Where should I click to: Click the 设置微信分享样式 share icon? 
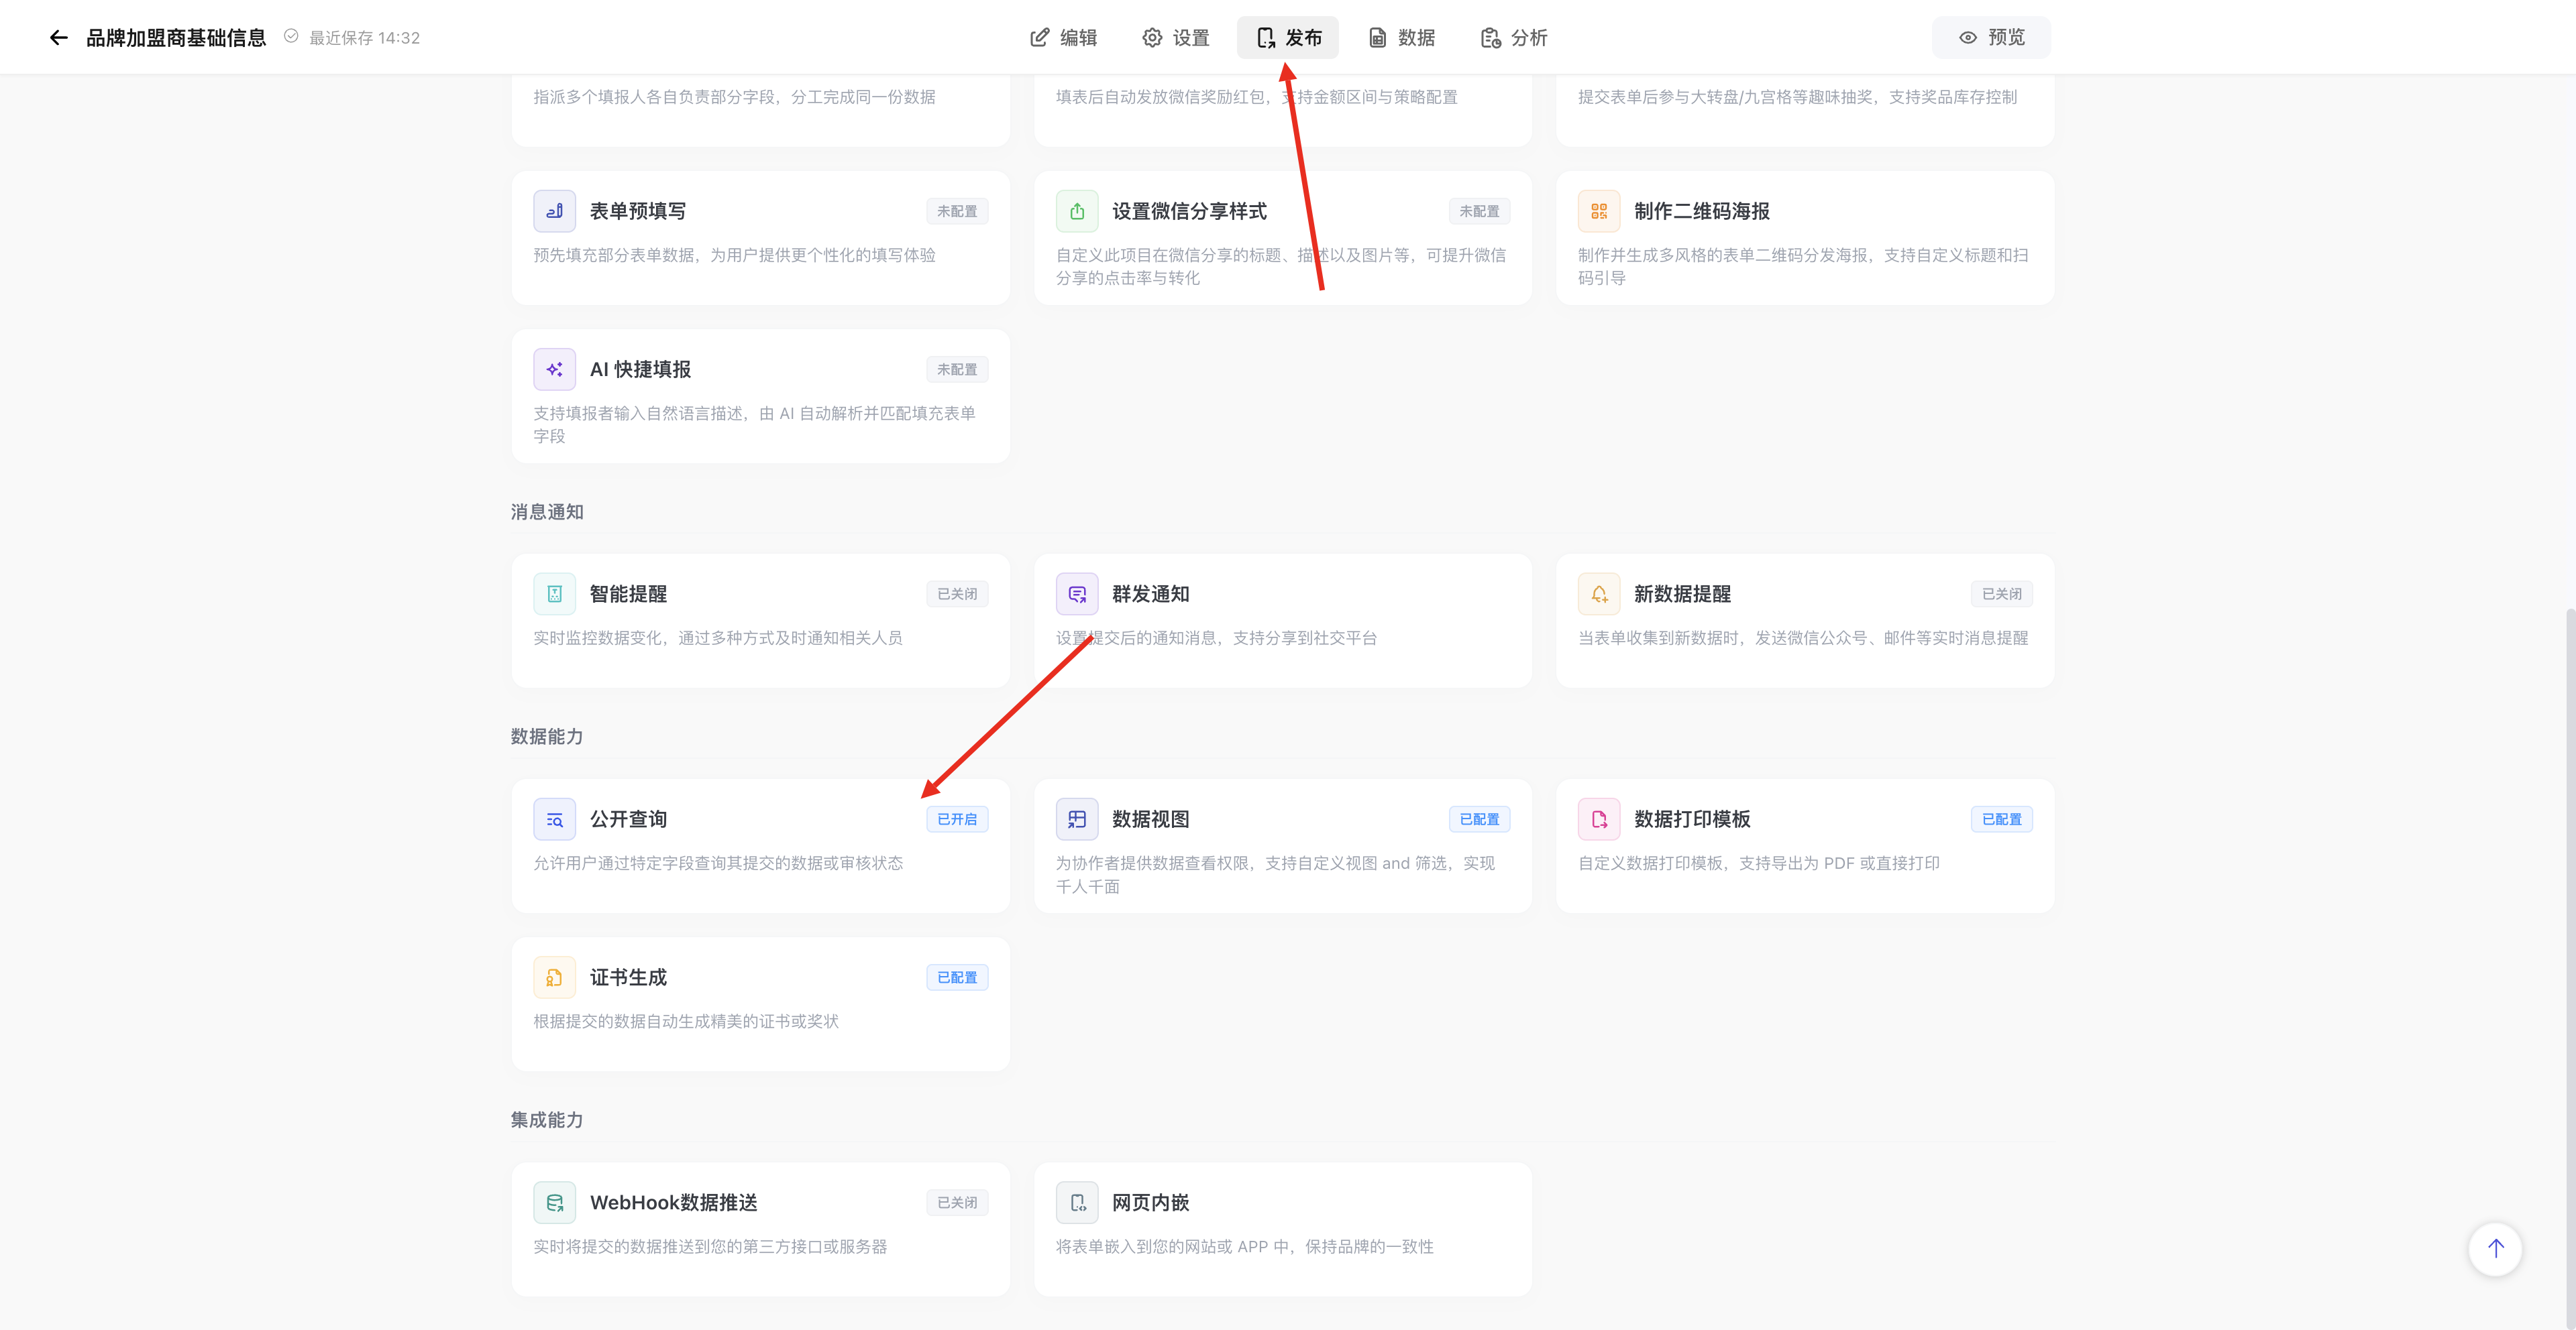[1077, 211]
